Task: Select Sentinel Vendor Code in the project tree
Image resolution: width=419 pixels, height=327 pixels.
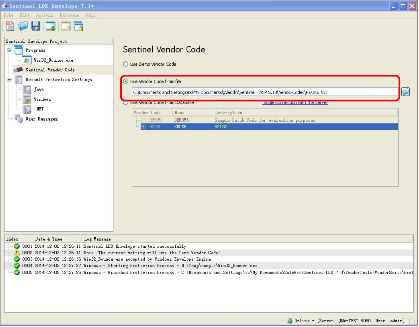Action: pyautogui.click(x=50, y=70)
